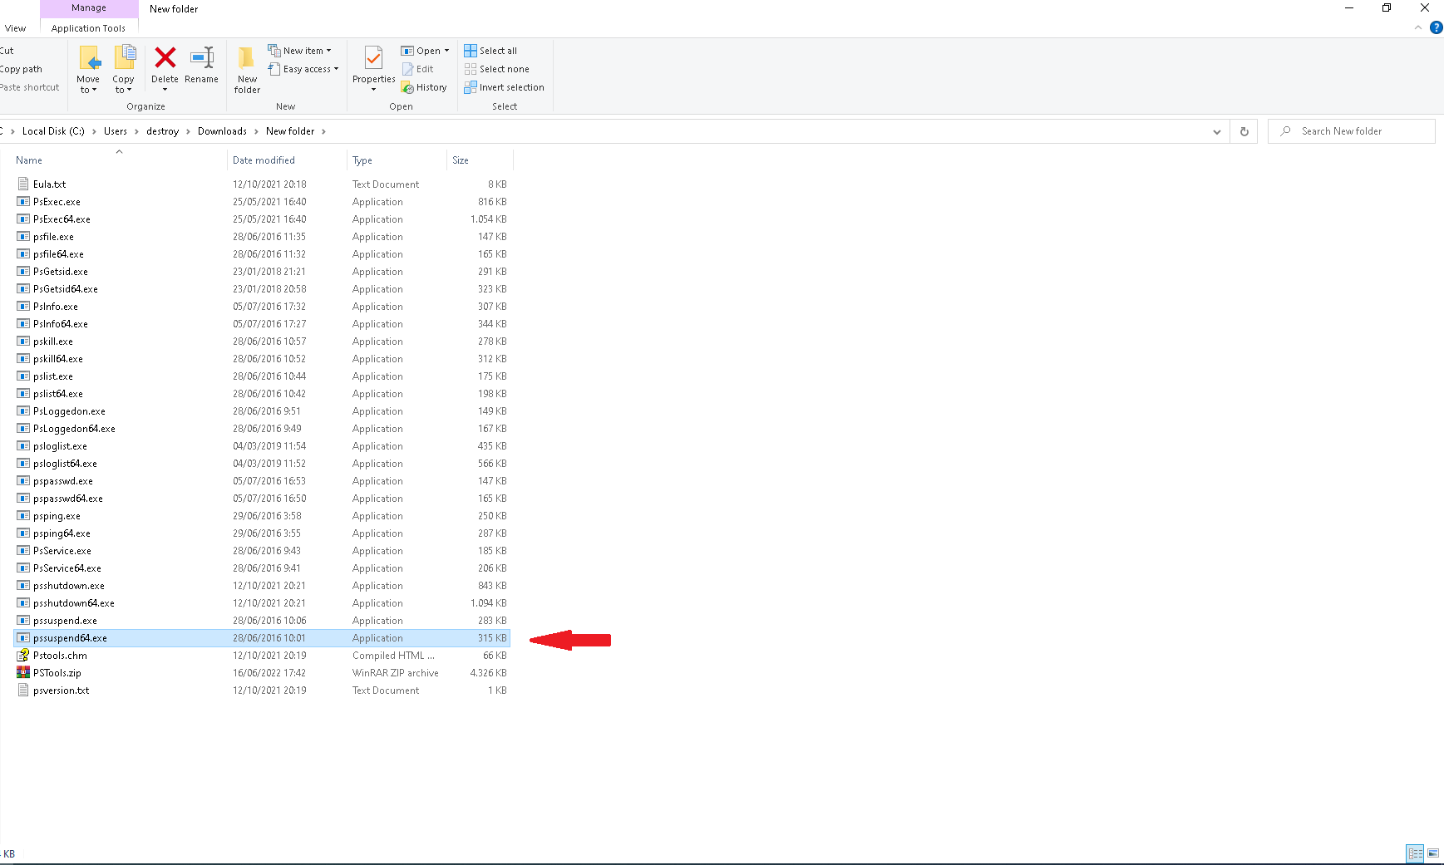Select the PsExec.exe application icon
The width and height of the screenshot is (1444, 865).
(x=23, y=202)
